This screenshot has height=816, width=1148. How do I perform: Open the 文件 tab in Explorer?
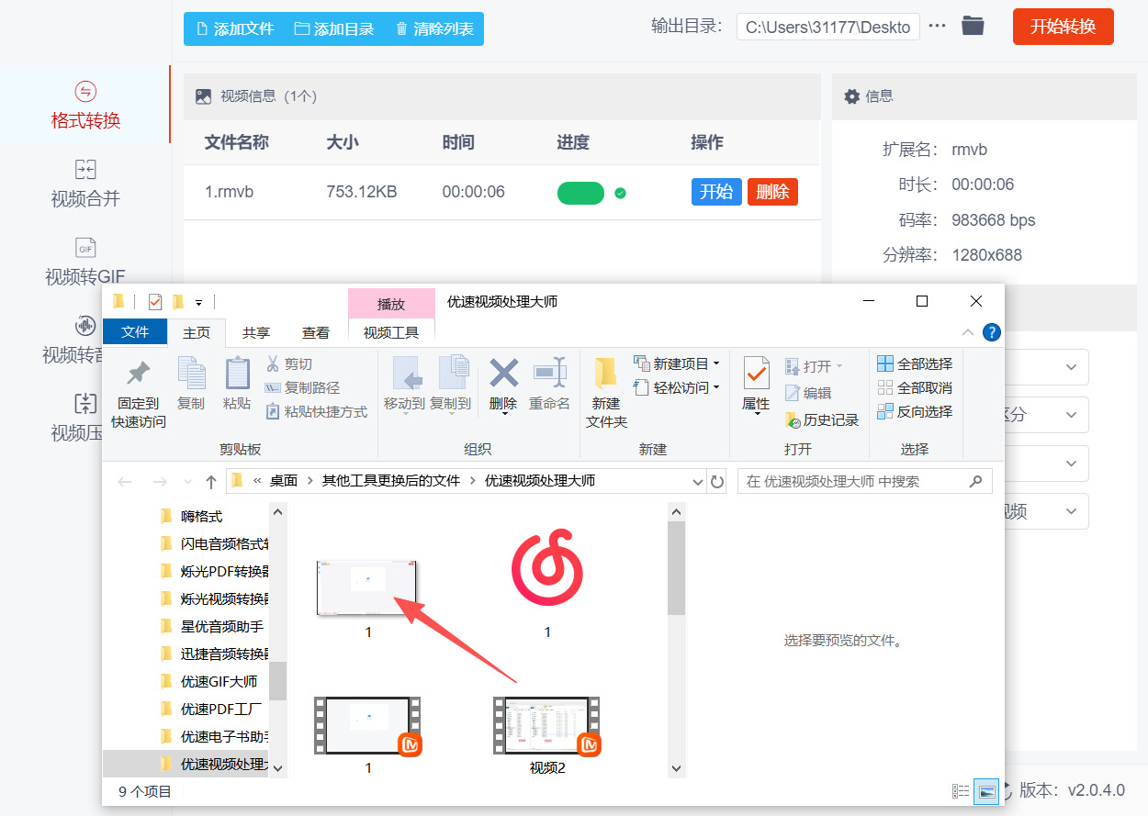(x=135, y=332)
